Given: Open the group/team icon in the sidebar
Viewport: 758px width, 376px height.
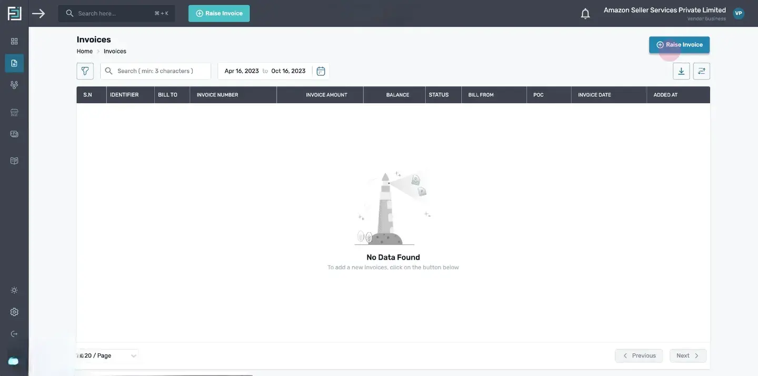Looking at the screenshot, I should (14, 85).
